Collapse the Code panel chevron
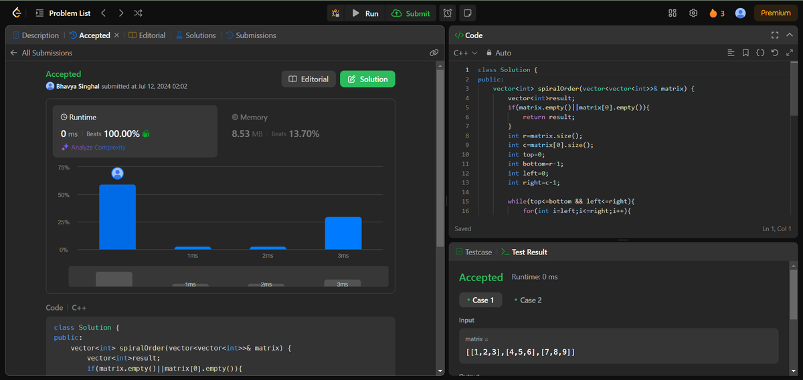Screen dimensions: 803x380 point(789,35)
